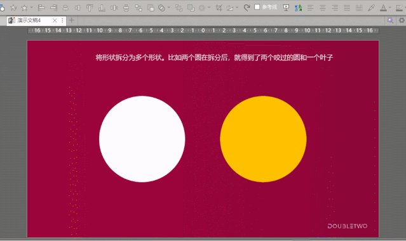
Task: Align selected objects to the left
Action: (41, 8)
